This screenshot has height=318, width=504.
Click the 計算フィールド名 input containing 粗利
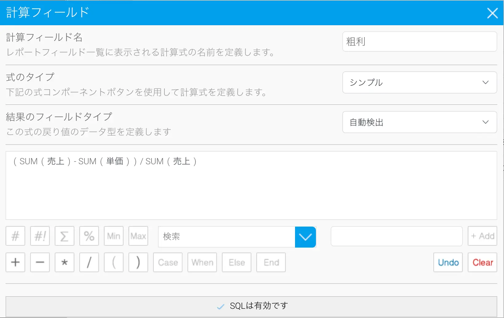click(x=419, y=42)
